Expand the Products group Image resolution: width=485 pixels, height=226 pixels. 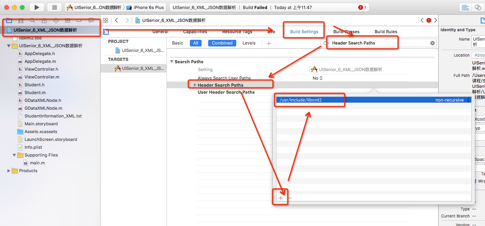(x=9, y=171)
